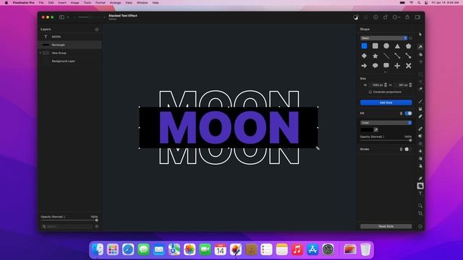This screenshot has width=463, height=260.
Task: Select the Rectangle layer
Action: coord(70,45)
